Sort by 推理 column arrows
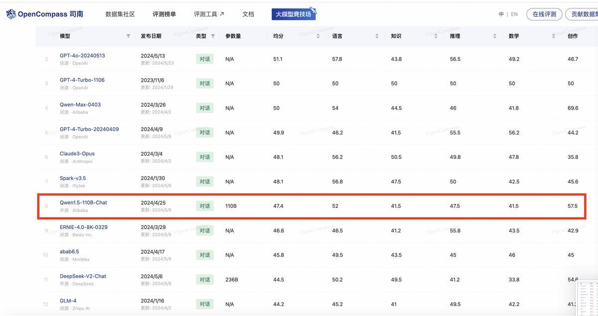This screenshot has height=316, width=598. [x=494, y=36]
